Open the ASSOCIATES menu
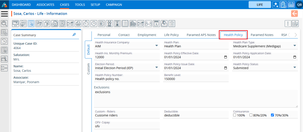Screen dimensions: 303x132 click(x=45, y=5)
